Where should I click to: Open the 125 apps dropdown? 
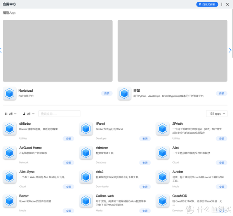217,114
